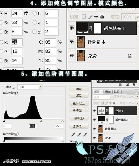Hide 颜色填充 1 layer via eye, step 5 panel
139x166 pixels.
[95, 119]
